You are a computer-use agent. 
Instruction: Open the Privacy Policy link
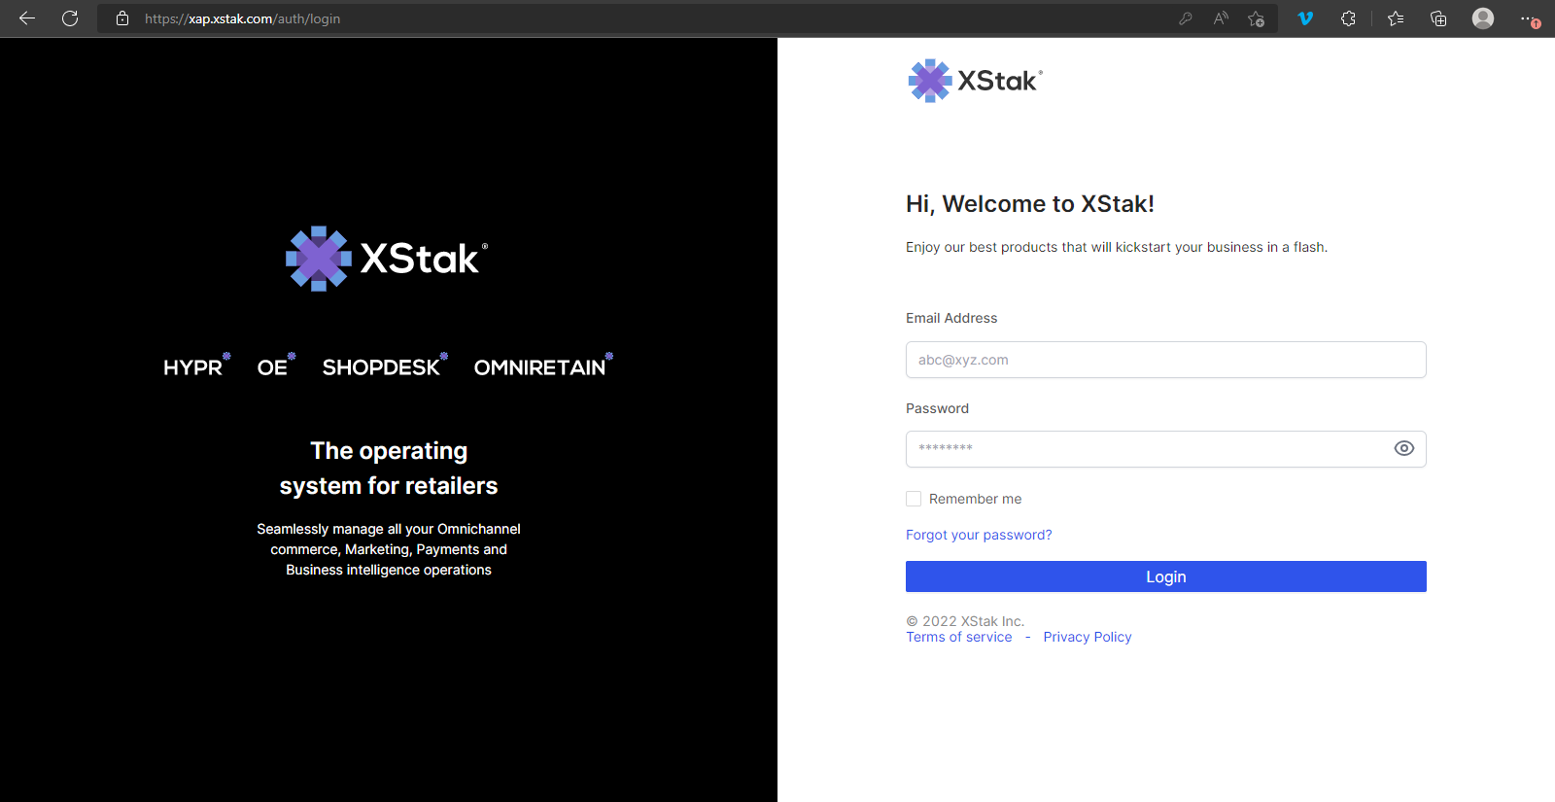coord(1088,637)
